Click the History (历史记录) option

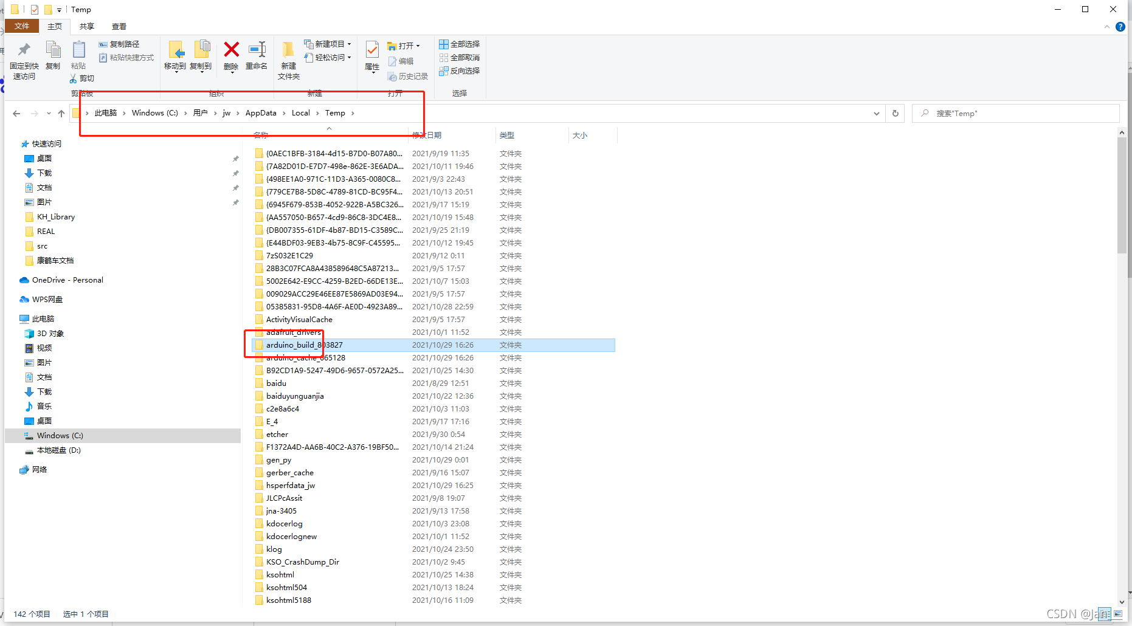(x=408, y=77)
